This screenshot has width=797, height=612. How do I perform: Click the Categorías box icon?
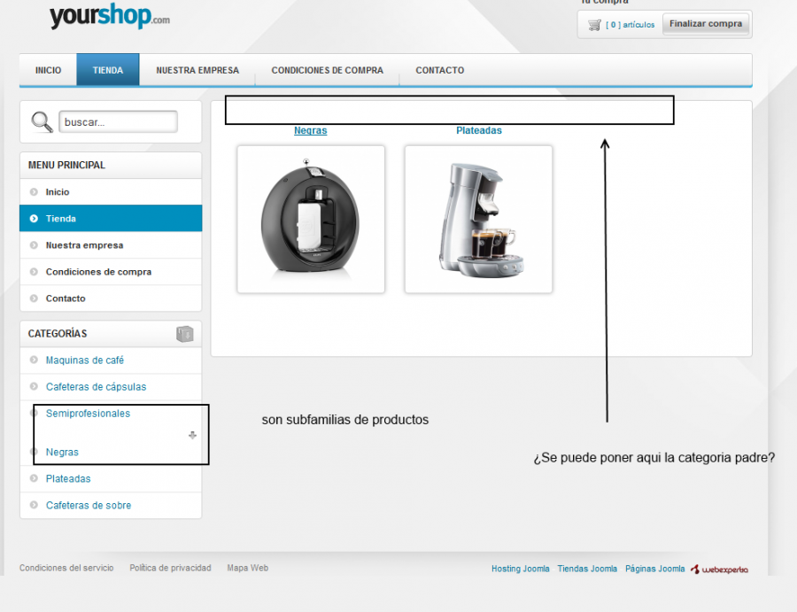[x=184, y=334]
